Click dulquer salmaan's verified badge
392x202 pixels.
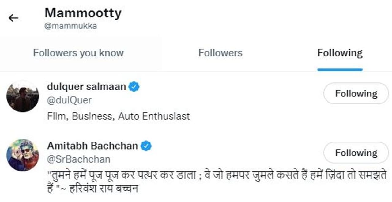click(134, 87)
